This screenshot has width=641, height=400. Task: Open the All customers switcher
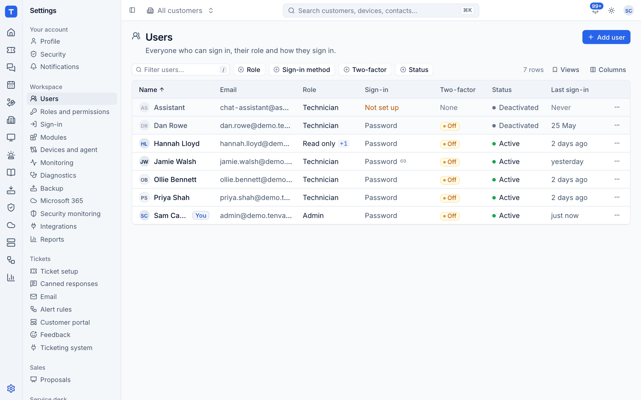[180, 11]
